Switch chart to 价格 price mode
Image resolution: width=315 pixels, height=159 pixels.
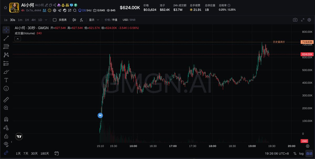[x=107, y=20]
